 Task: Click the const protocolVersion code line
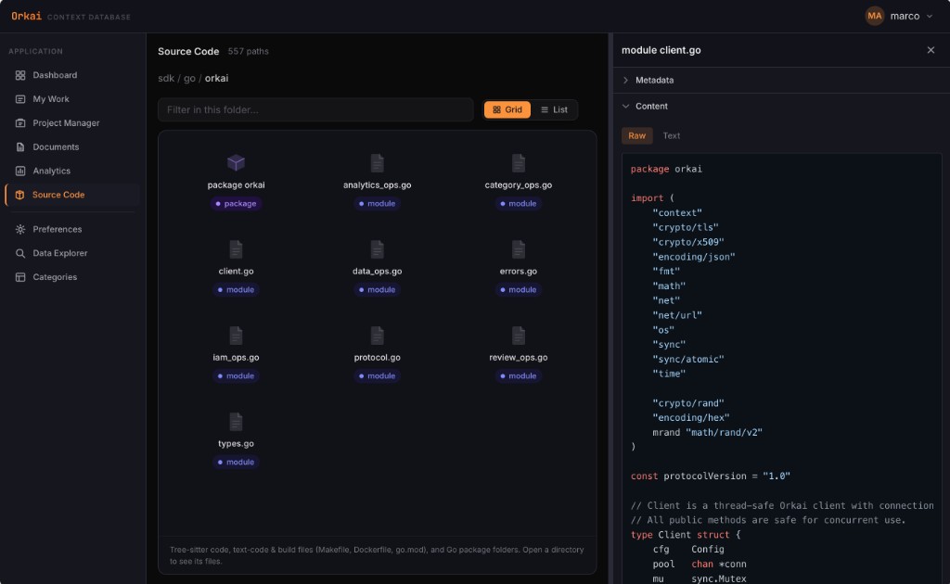(x=710, y=476)
